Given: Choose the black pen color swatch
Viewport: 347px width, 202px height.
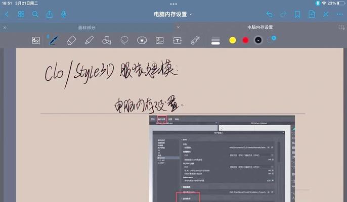Looking at the screenshot, I should pyautogui.click(x=258, y=40).
